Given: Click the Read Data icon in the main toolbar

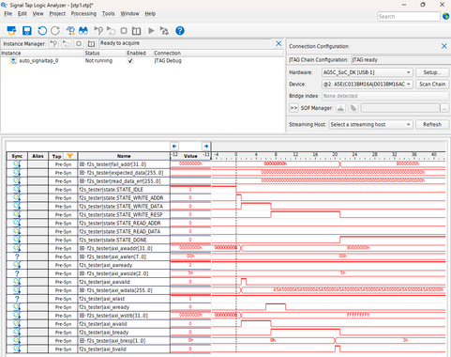Looking at the screenshot, I should (x=136, y=31).
